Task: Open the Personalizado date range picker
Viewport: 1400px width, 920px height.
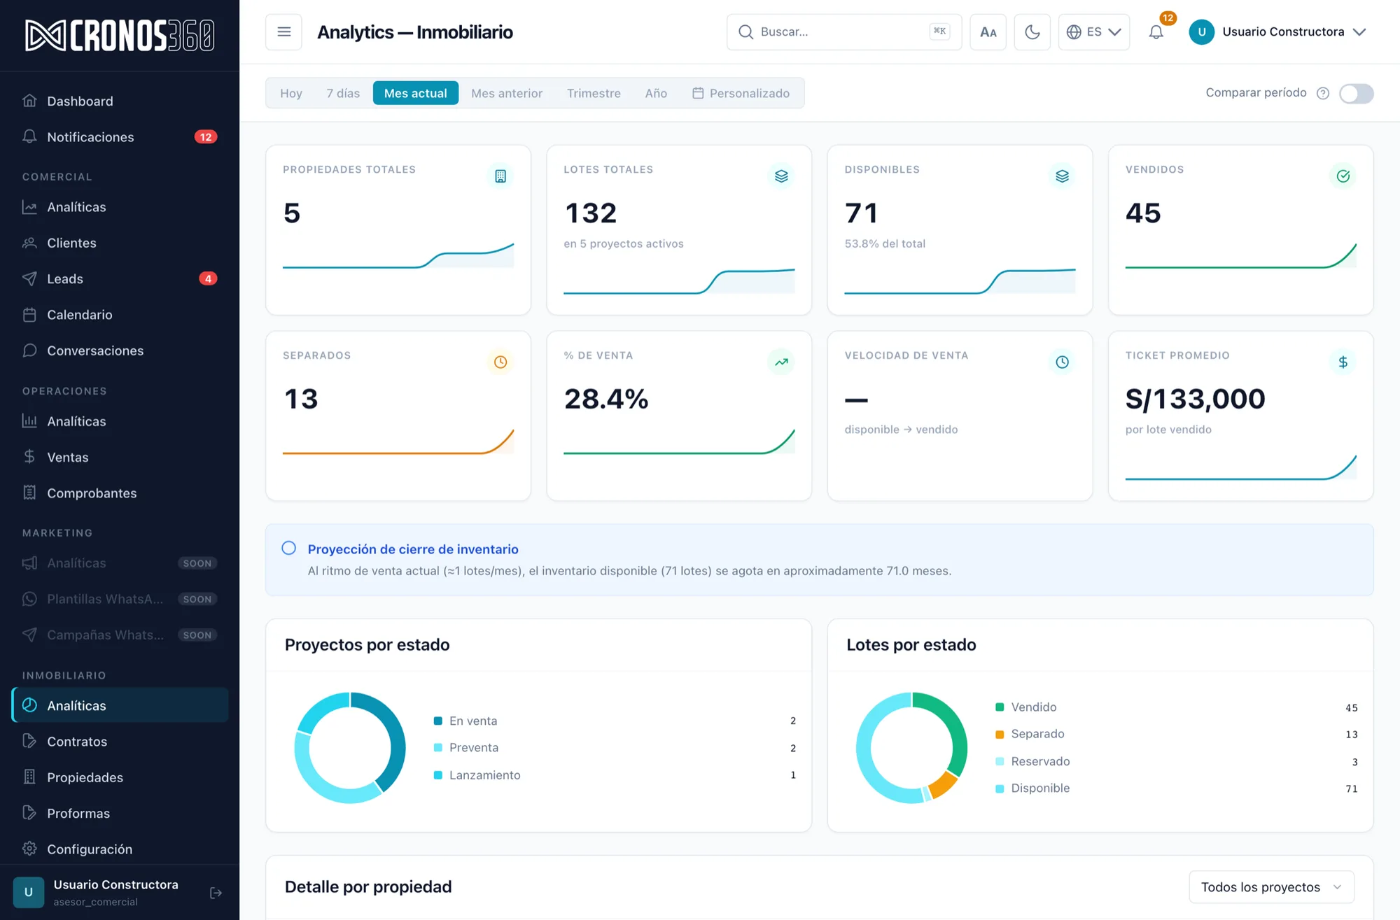Action: [741, 93]
